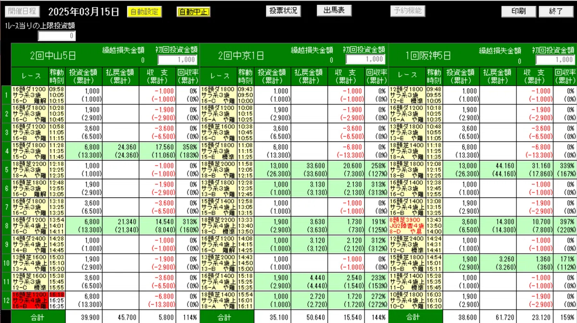The width and height of the screenshot is (577, 323).
Task: Click the 258% return rate cell
Action: 376,169
